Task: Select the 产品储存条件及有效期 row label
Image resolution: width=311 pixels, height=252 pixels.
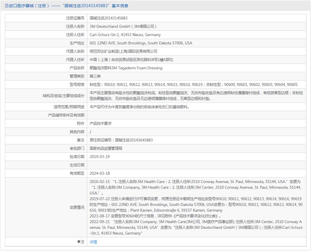Action: (x=66, y=115)
